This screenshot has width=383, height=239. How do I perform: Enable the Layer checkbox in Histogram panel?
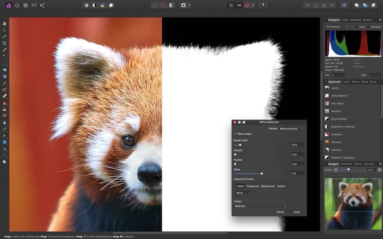point(356,27)
